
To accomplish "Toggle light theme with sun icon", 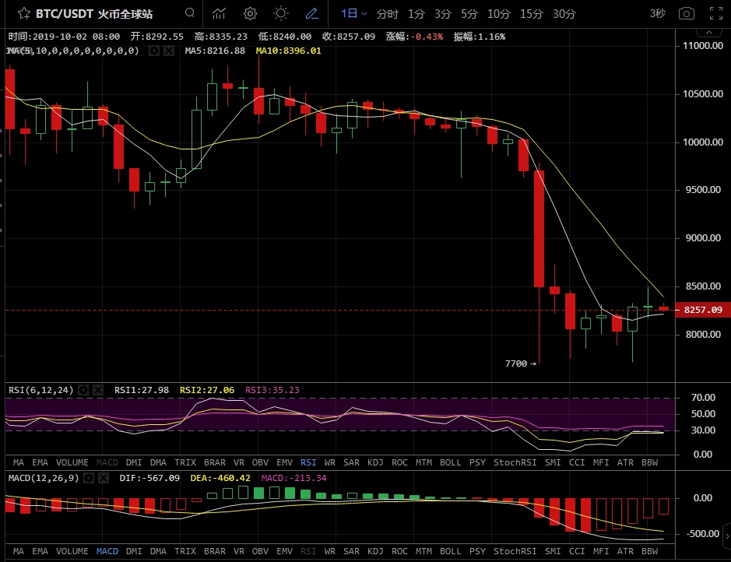I will [281, 13].
